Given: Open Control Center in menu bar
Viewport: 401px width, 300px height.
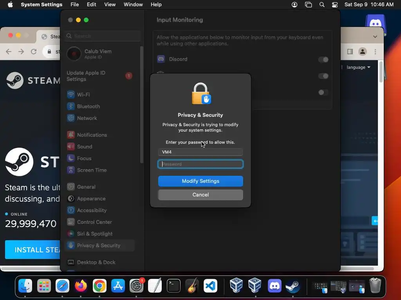Looking at the screenshot, I should 335,5.
